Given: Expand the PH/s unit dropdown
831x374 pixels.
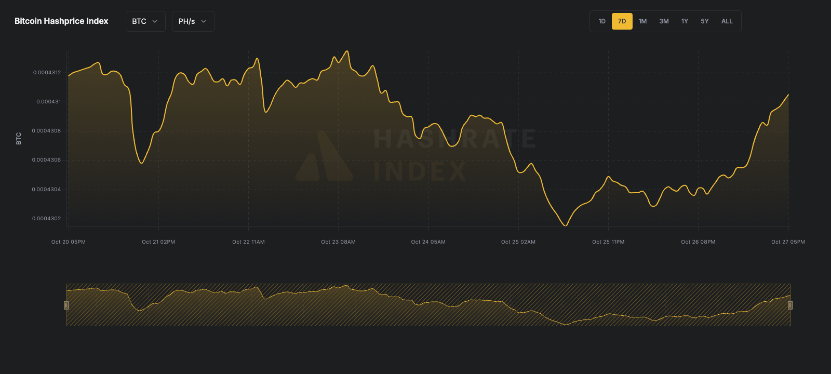Looking at the screenshot, I should point(193,21).
